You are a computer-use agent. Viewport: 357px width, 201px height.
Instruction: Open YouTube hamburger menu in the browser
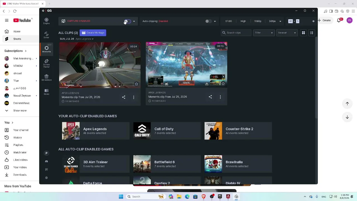pyautogui.click(x=7, y=20)
